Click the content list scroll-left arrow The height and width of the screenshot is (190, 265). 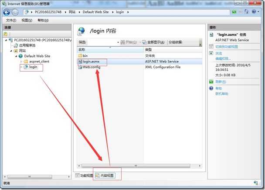(x=79, y=166)
